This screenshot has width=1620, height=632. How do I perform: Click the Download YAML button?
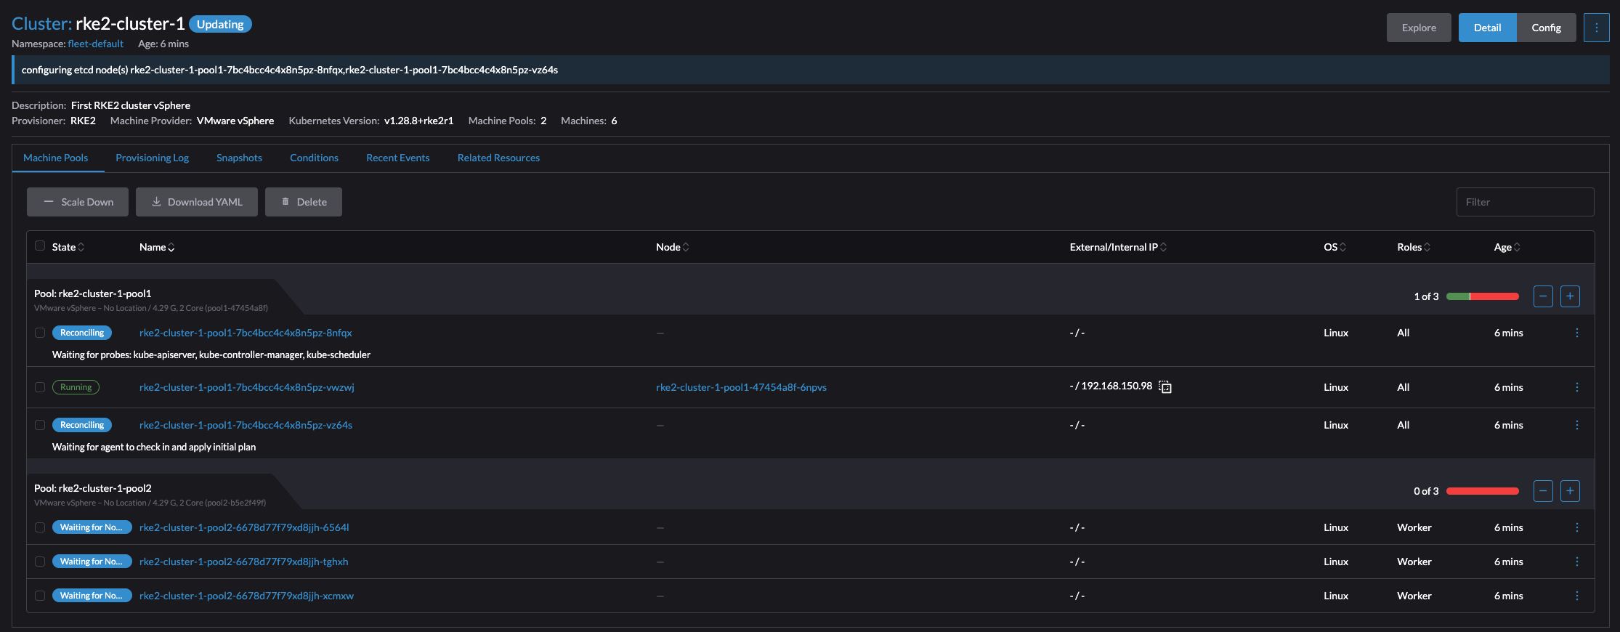197,202
